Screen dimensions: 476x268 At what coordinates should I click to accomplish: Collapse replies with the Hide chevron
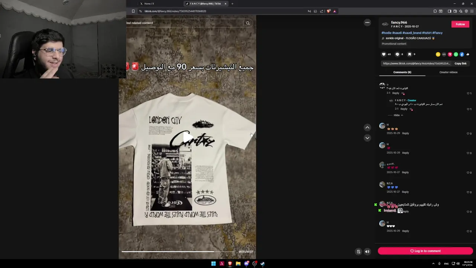[x=398, y=115]
